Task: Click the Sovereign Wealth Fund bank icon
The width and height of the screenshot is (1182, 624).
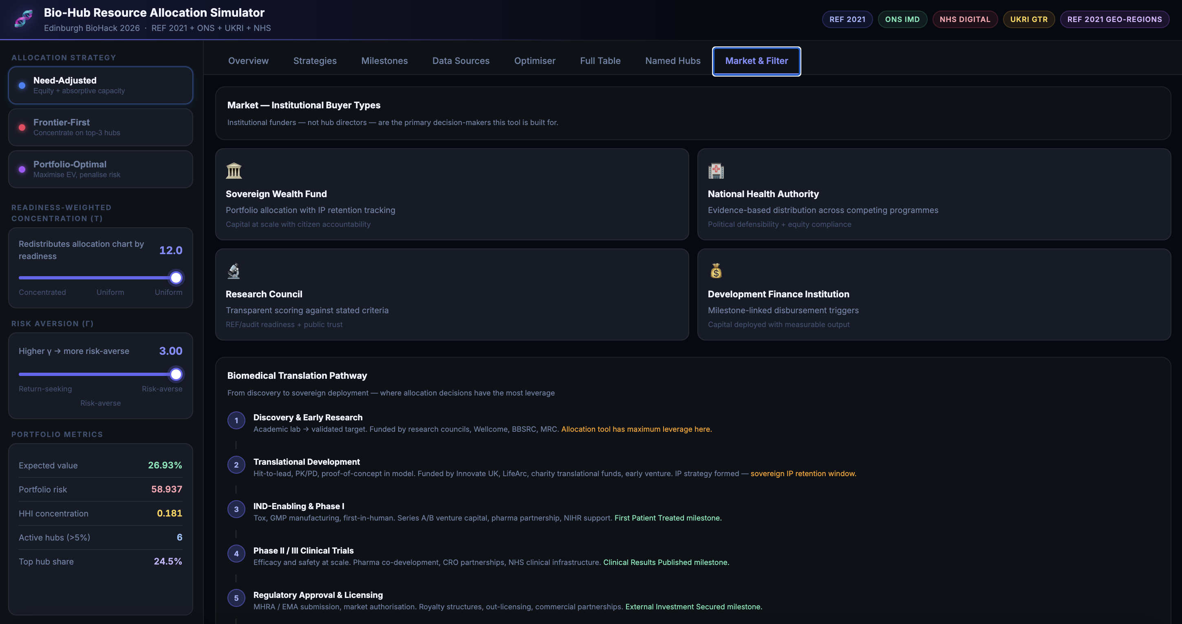Action: pyautogui.click(x=234, y=171)
